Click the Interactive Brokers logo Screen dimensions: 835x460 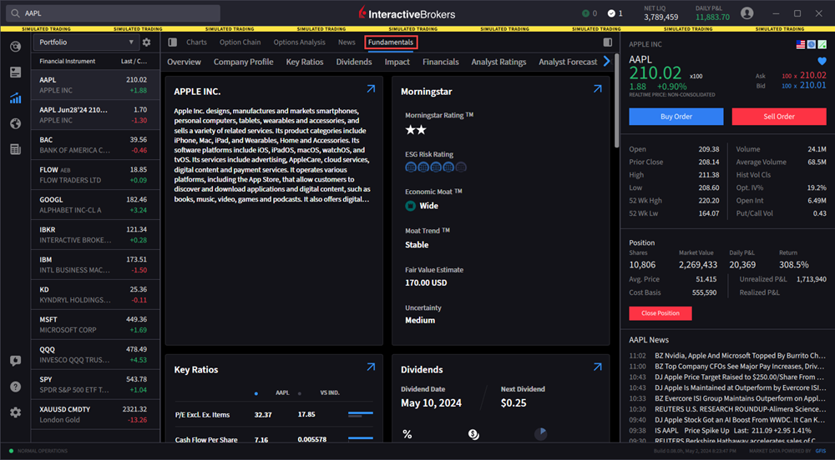click(x=407, y=13)
